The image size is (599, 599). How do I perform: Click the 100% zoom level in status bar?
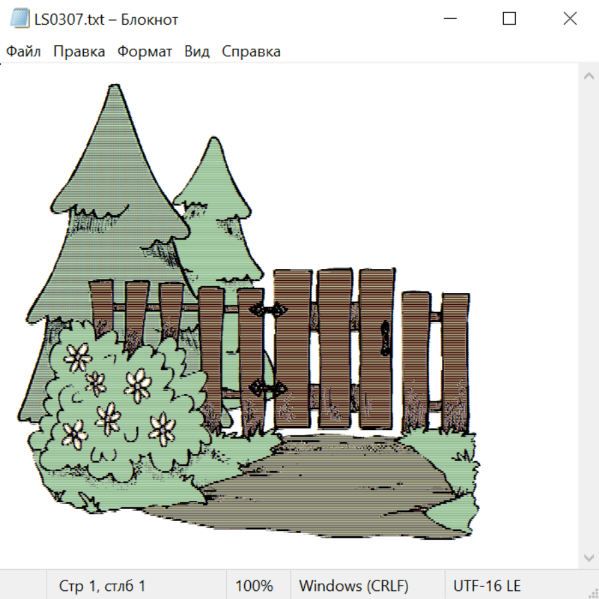254,586
